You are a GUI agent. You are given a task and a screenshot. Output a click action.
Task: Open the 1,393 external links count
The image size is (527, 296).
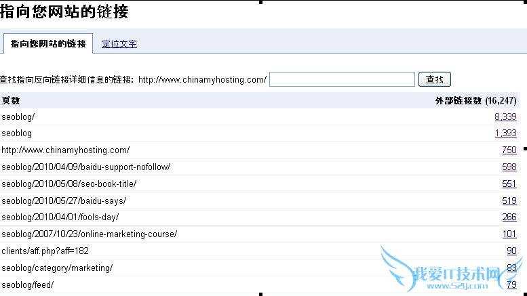(505, 133)
